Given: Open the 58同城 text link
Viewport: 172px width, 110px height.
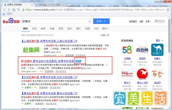Looking at the screenshot, I should point(127,58).
